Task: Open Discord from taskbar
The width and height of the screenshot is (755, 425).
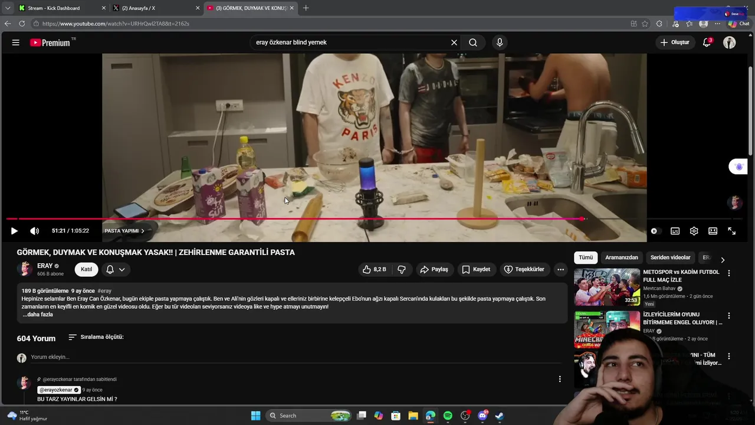Action: [482, 416]
